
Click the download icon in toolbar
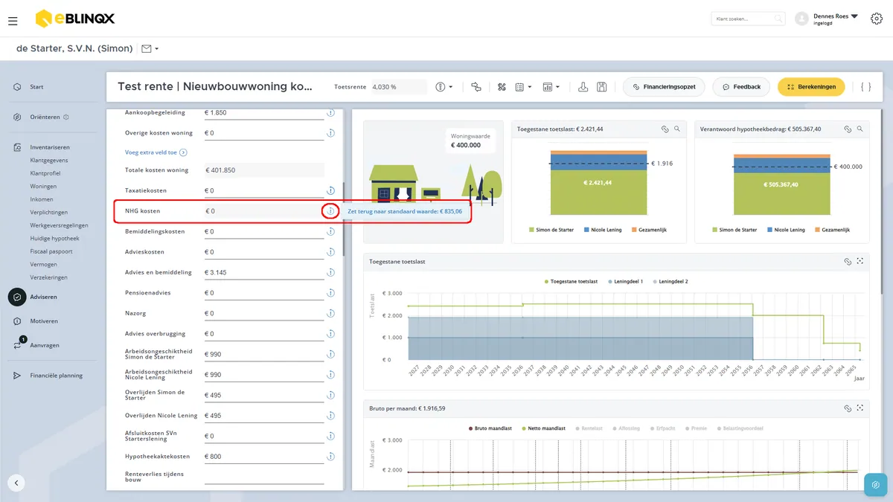click(x=583, y=87)
